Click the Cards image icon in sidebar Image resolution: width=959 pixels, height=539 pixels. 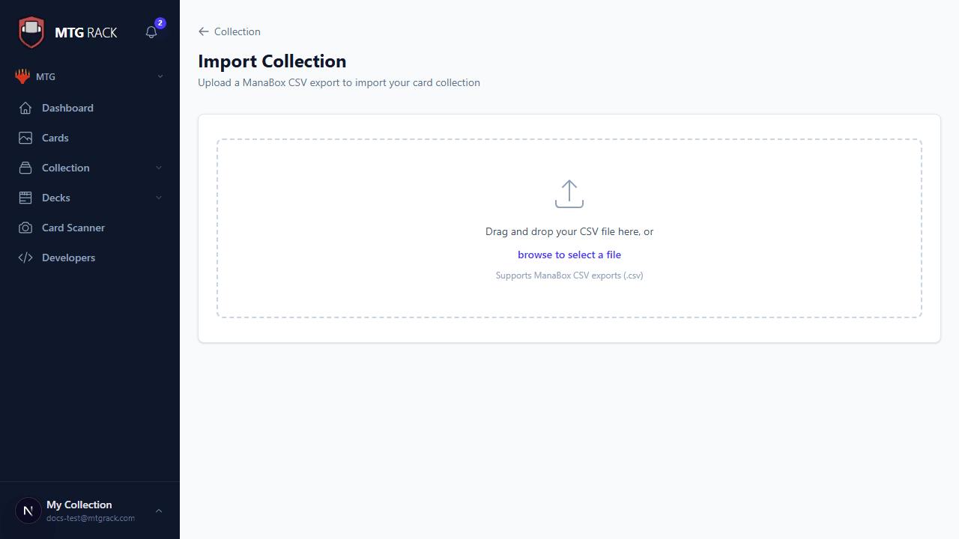[25, 138]
